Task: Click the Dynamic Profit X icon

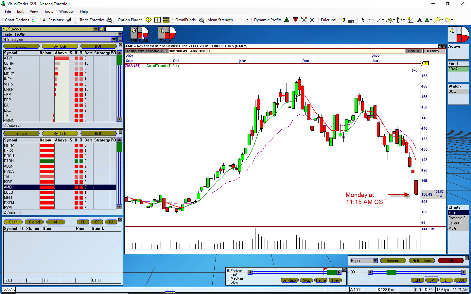Action: (312, 20)
